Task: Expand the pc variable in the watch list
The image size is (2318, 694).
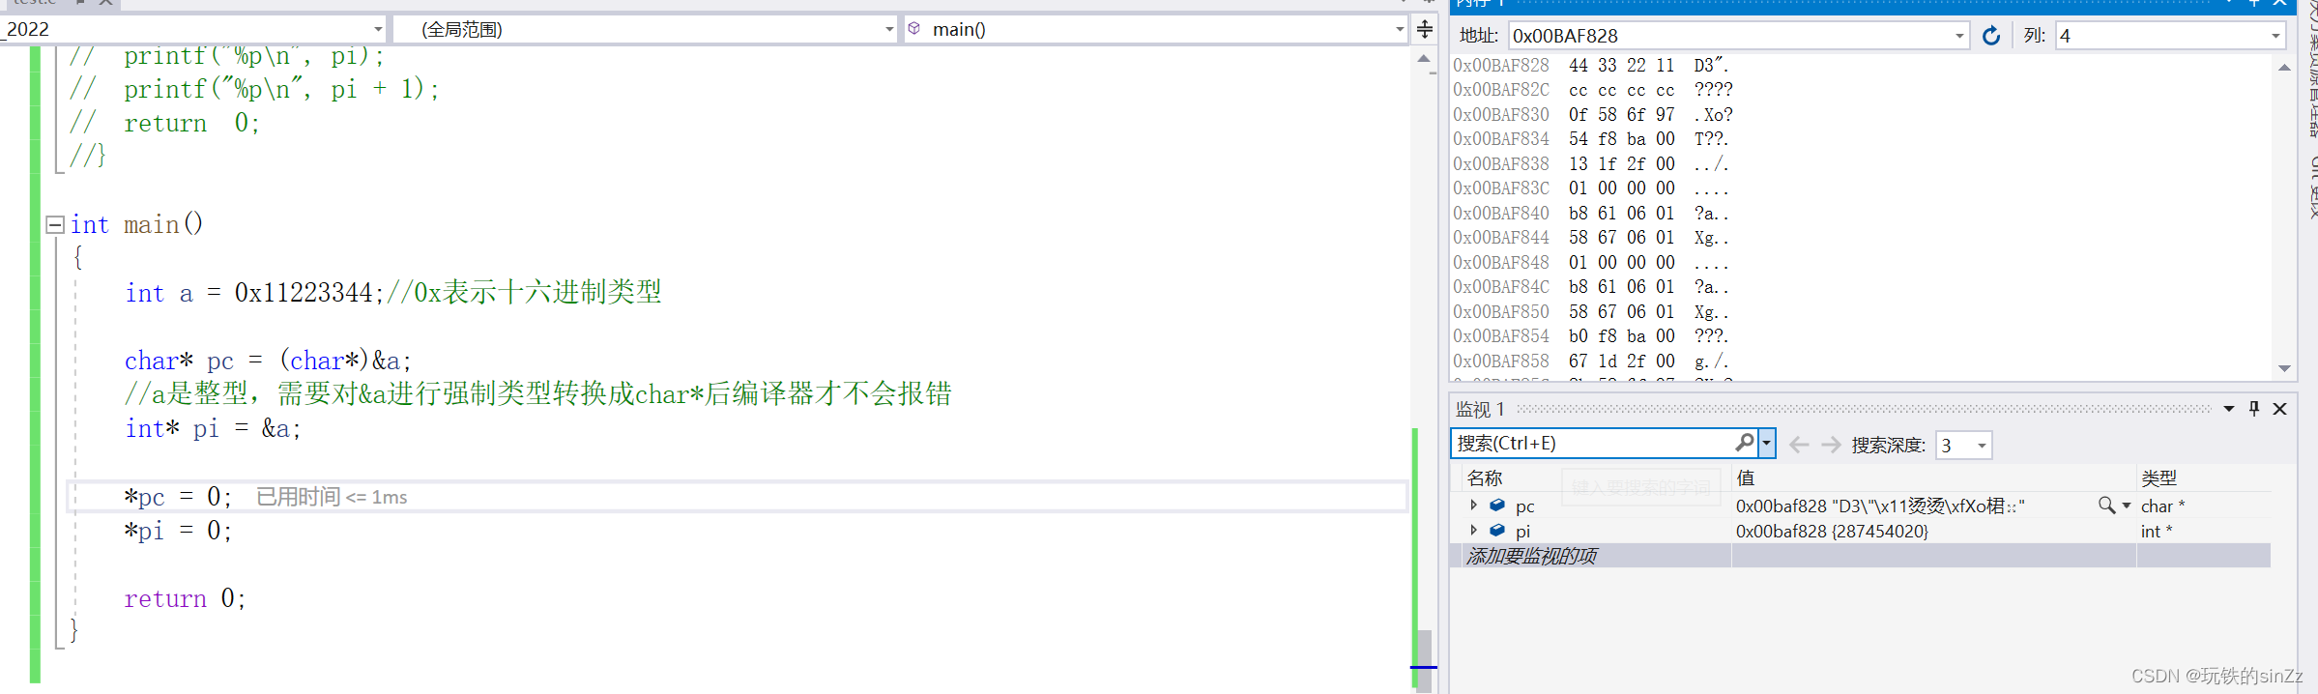Action: coord(1473,506)
